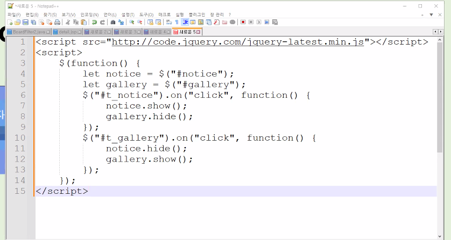Open the 창 관리 menu

[217, 14]
